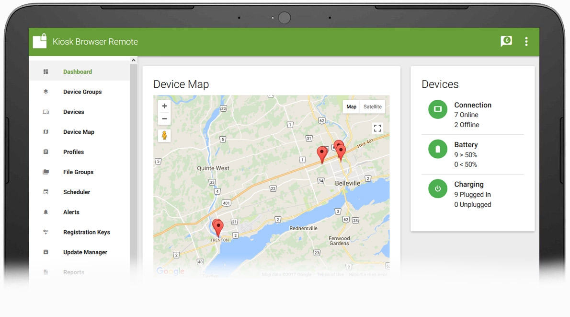570x317 pixels.
Task: Click the '9 > 50%' battery value
Action: pyautogui.click(x=466, y=155)
